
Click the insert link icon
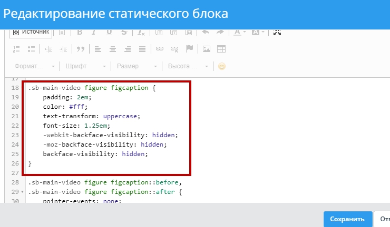[x=160, y=49]
